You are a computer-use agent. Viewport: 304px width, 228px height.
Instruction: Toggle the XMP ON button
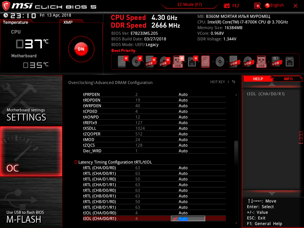click(x=81, y=49)
